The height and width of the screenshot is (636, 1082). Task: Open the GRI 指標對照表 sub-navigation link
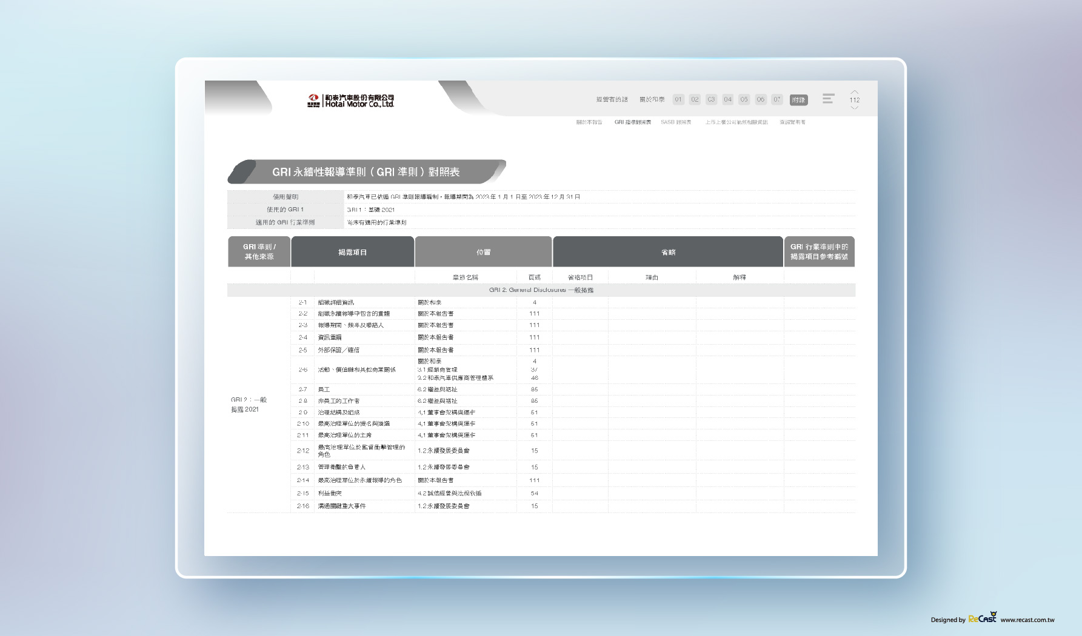pos(632,122)
